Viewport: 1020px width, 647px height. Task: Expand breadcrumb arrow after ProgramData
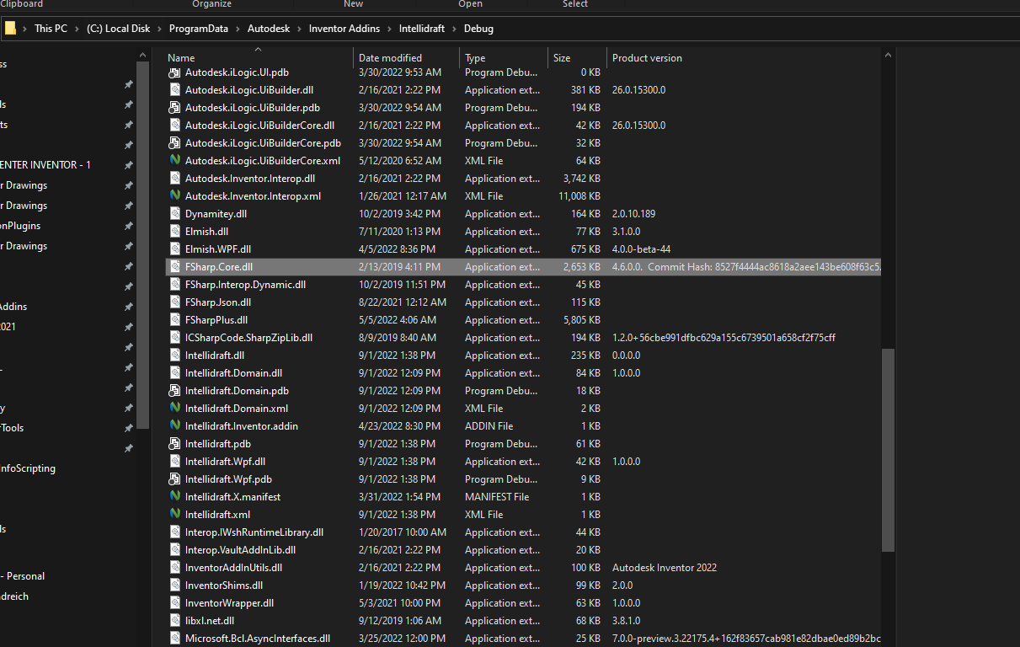(238, 29)
